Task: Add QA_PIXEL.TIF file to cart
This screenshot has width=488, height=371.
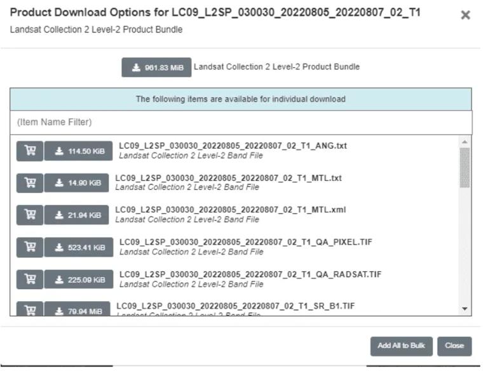Action: (x=29, y=247)
